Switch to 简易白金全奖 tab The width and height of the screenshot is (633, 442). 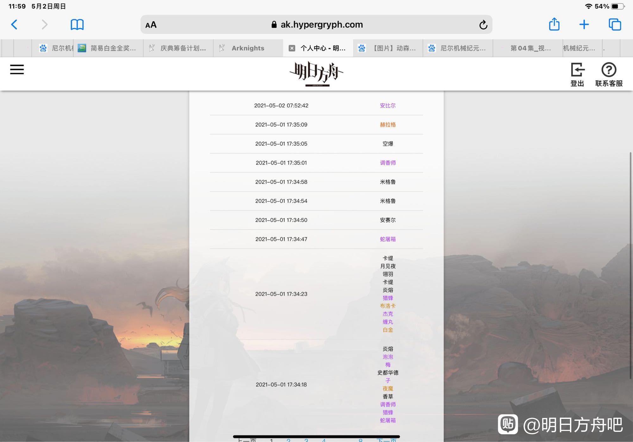108,48
